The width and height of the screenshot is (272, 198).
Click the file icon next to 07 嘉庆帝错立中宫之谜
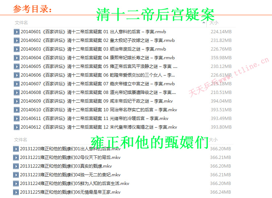point(16,84)
